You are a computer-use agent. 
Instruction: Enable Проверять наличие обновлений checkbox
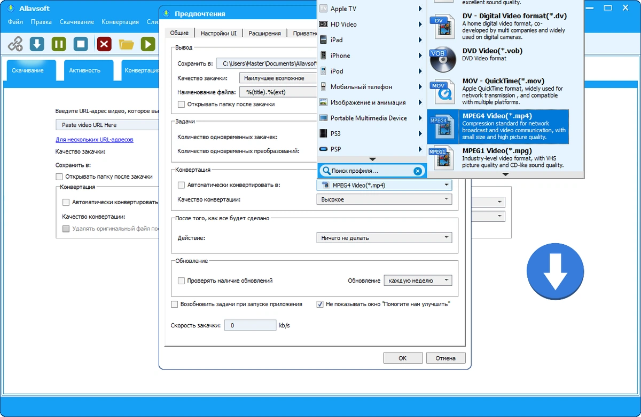[182, 280]
